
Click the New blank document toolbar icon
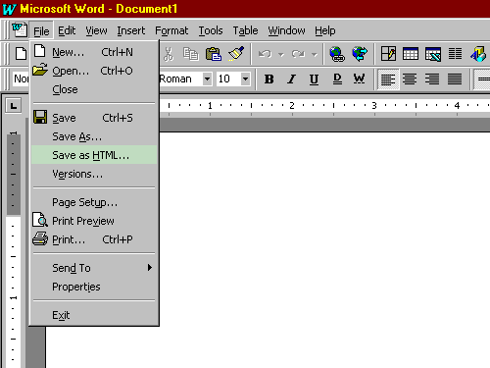pos(21,54)
